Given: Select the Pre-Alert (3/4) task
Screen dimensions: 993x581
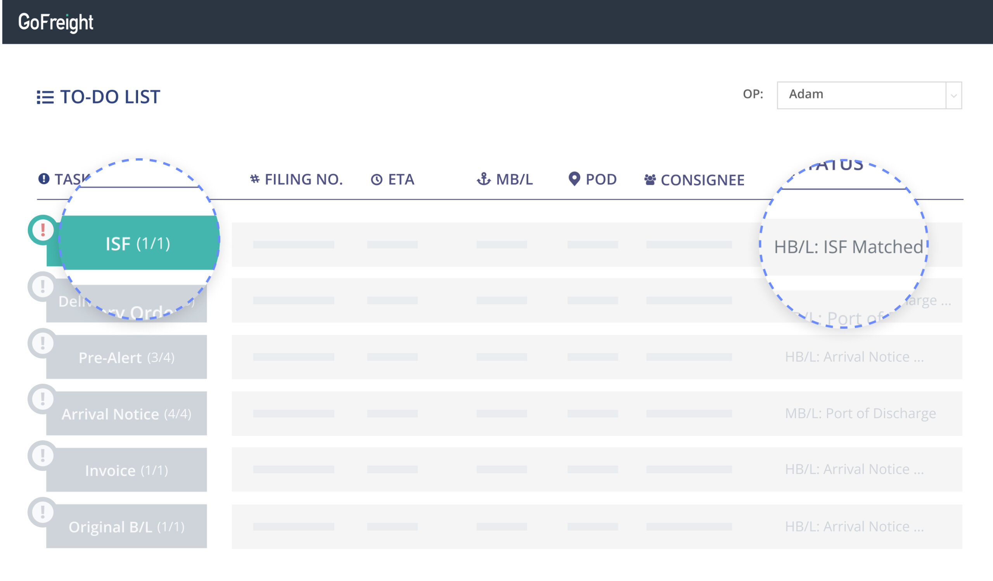Looking at the screenshot, I should pos(126,357).
